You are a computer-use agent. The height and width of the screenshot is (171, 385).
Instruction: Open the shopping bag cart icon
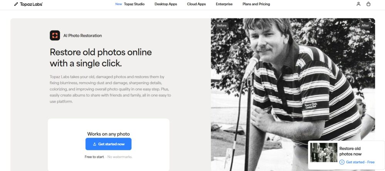tap(368, 4)
